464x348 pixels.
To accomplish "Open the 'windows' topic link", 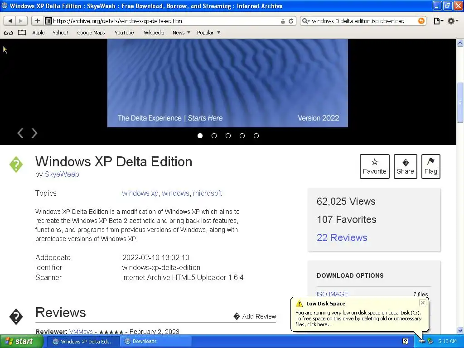I will pos(175,193).
